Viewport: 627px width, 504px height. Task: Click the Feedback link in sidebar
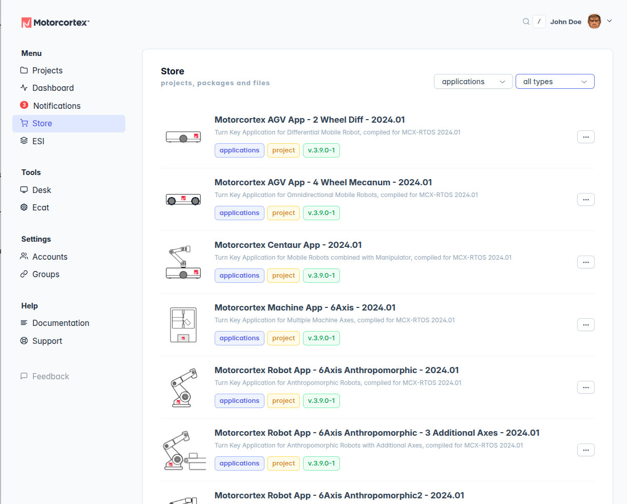pos(50,376)
